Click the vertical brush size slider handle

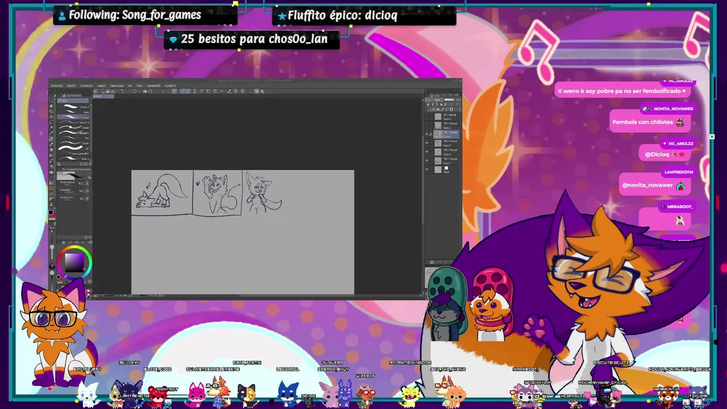point(52,247)
